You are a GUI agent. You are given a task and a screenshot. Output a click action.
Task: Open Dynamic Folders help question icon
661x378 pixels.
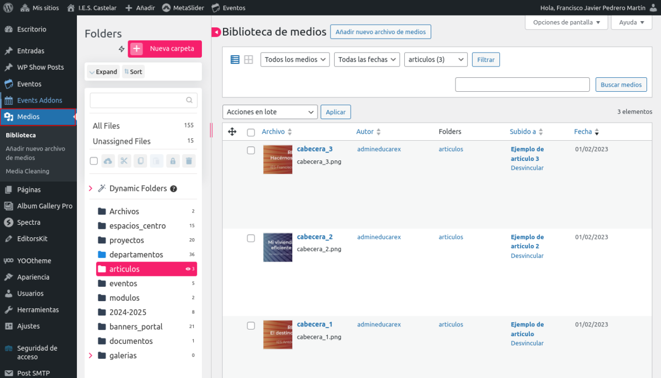click(x=174, y=189)
